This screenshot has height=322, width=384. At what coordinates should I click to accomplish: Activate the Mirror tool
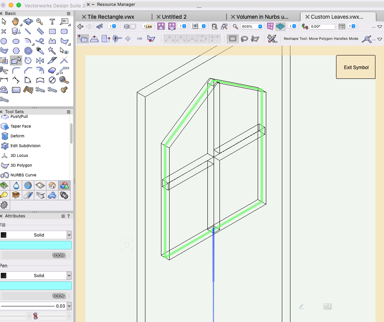[x=39, y=60]
